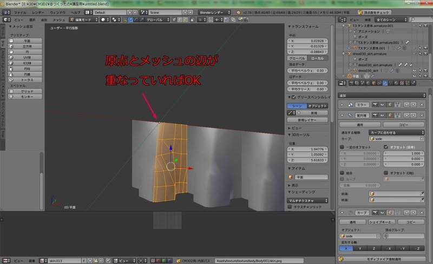The width and height of the screenshot is (433, 264).
Task: Open the render camera properties tab
Action: (x=351, y=83)
